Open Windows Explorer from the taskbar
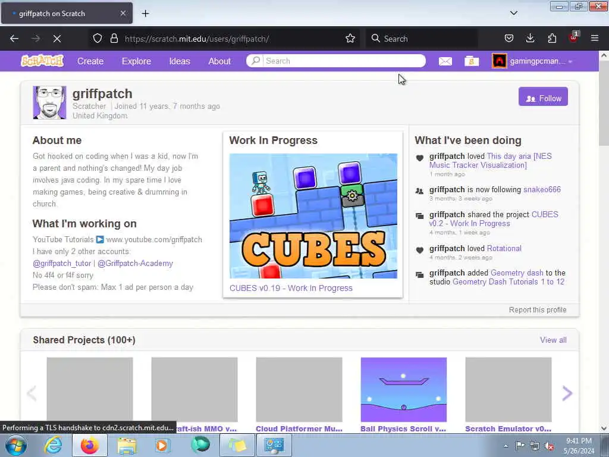The height and width of the screenshot is (457, 609). click(x=127, y=446)
